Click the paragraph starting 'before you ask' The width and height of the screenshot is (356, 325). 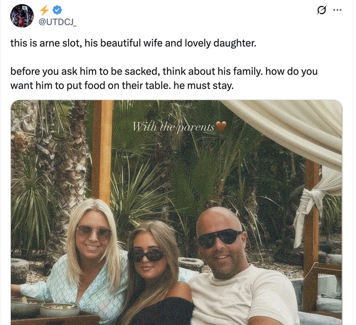coord(164,78)
